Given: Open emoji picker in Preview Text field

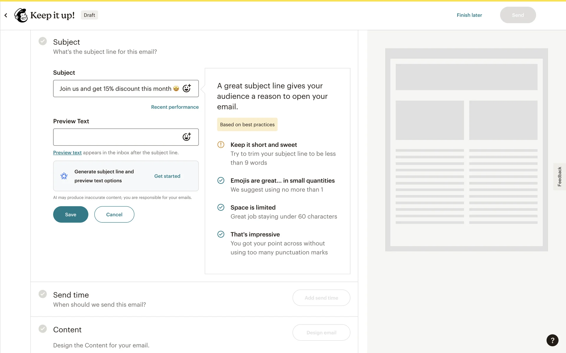Looking at the screenshot, I should click(187, 137).
